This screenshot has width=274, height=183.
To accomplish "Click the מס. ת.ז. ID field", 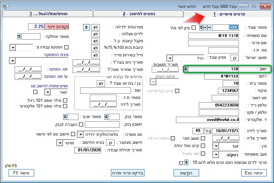I will tap(224, 50).
